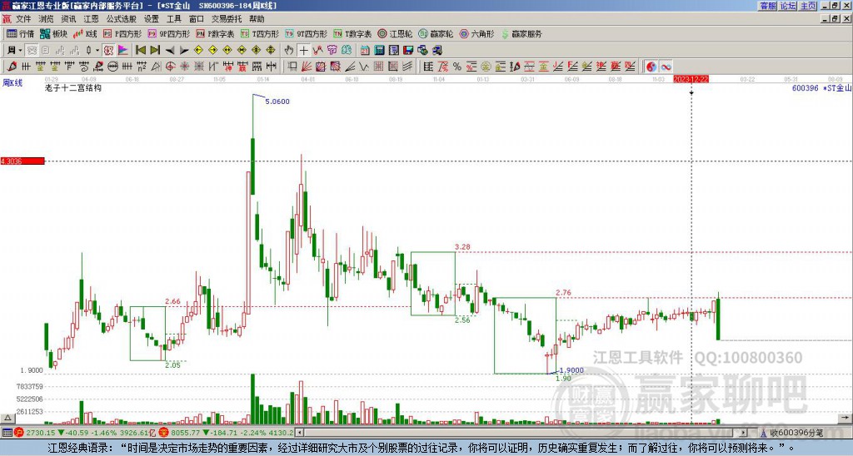853x456 pixels.
Task: Open the 赢家轮 wheel tool
Action: click(x=436, y=33)
